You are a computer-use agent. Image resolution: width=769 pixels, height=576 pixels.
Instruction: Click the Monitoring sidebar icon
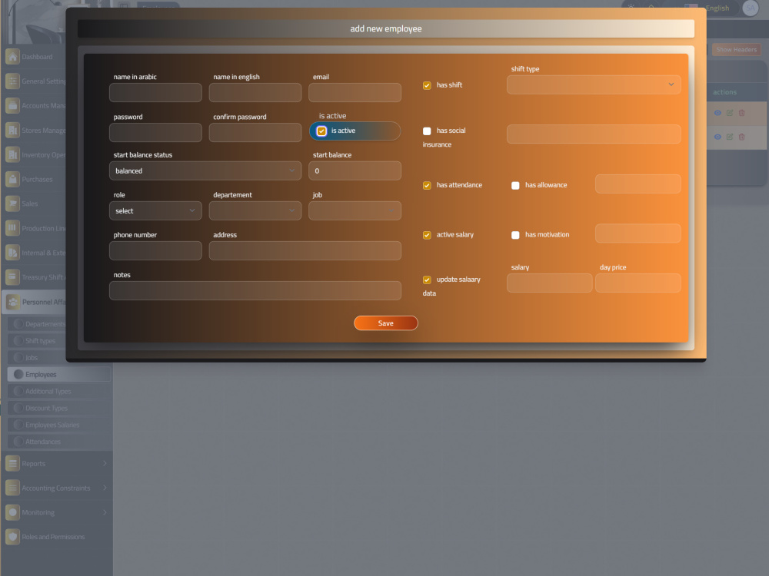13,512
